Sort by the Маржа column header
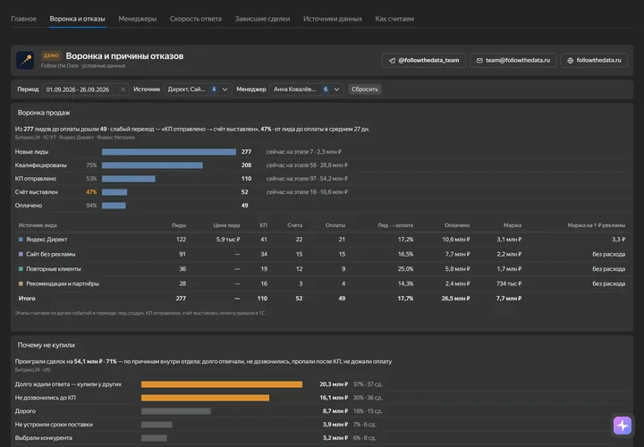 [513, 225]
